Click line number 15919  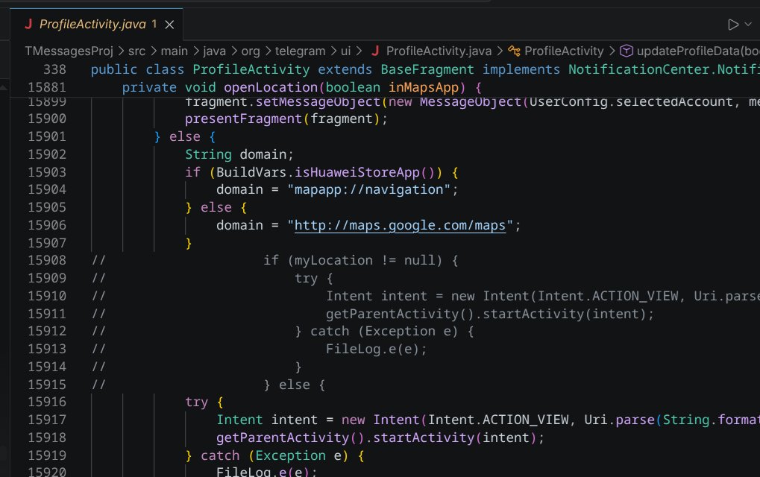coord(47,455)
